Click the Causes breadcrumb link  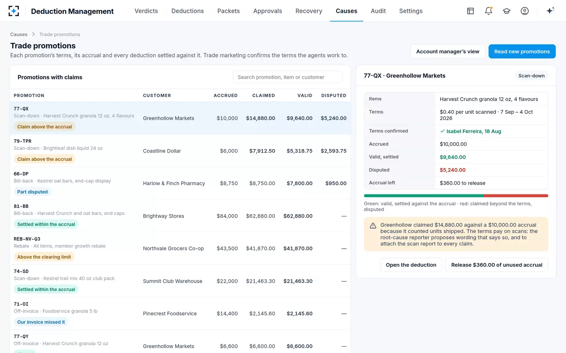click(19, 35)
